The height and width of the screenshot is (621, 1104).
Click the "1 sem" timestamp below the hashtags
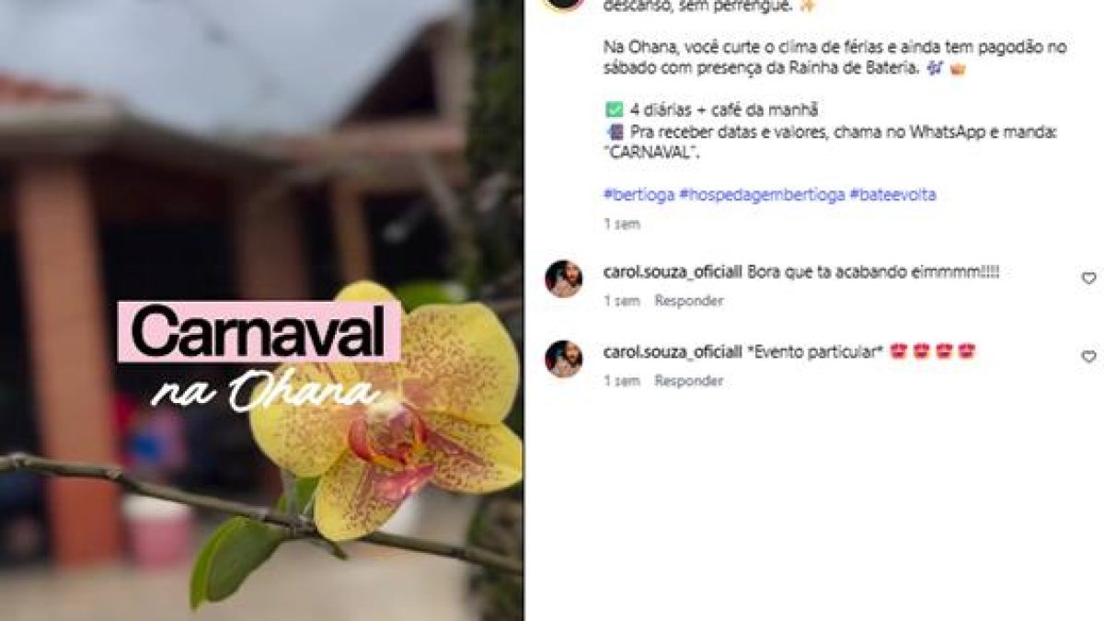pyautogui.click(x=622, y=224)
